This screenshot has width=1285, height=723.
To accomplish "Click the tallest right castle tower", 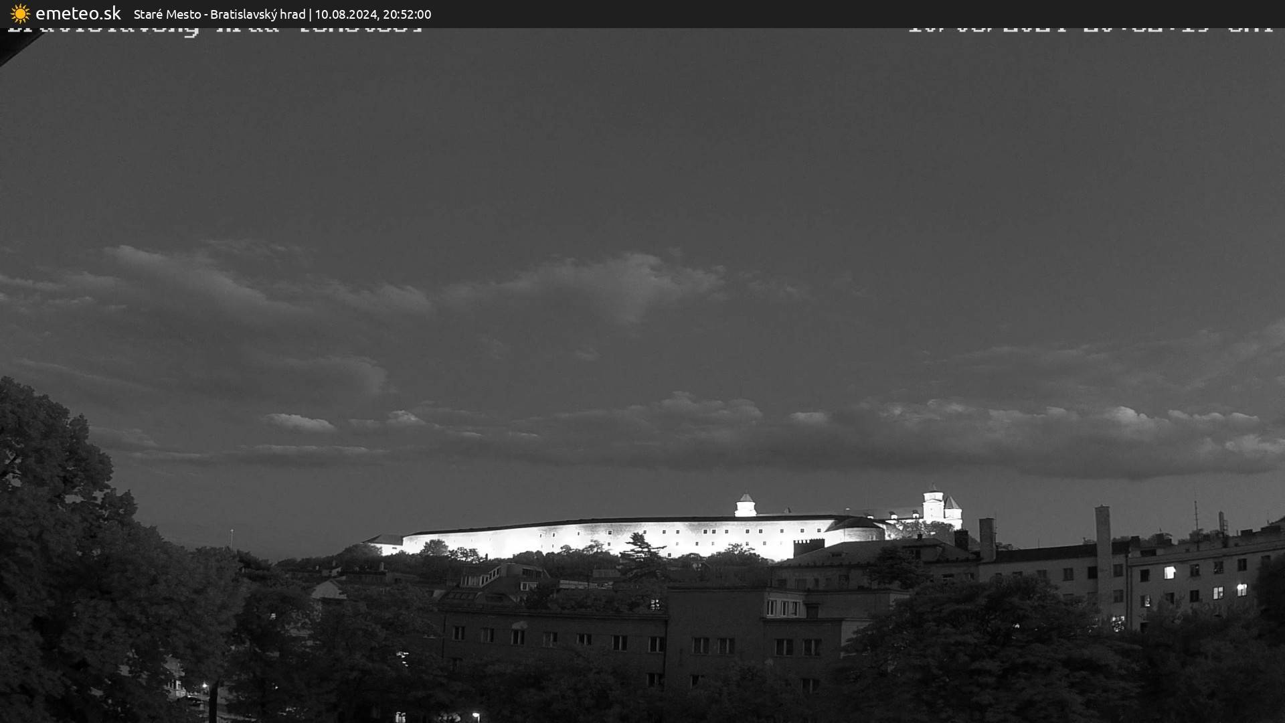I will [932, 505].
